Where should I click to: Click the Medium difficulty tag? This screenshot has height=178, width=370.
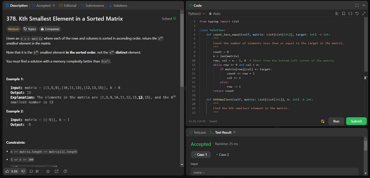coord(13,29)
